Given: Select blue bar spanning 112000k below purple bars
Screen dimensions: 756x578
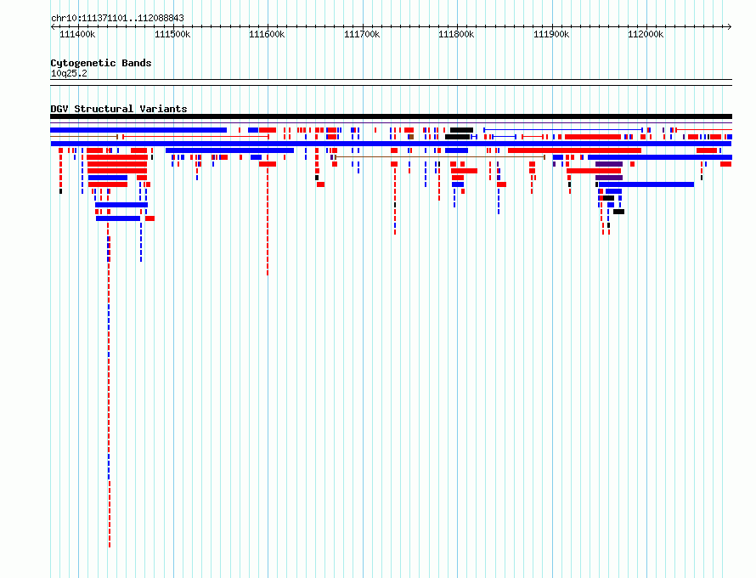Looking at the screenshot, I should pos(646,184).
